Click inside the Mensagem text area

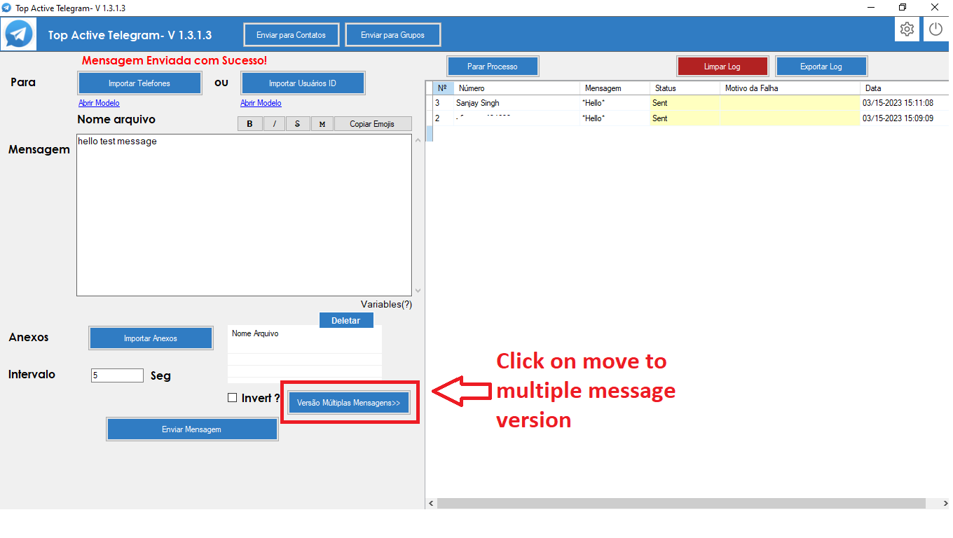coord(244,215)
